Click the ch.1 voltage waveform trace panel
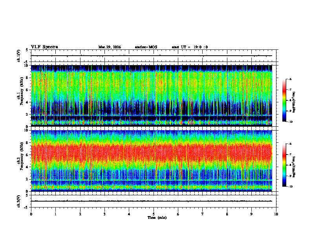311x240 pixels. click(x=154, y=56)
